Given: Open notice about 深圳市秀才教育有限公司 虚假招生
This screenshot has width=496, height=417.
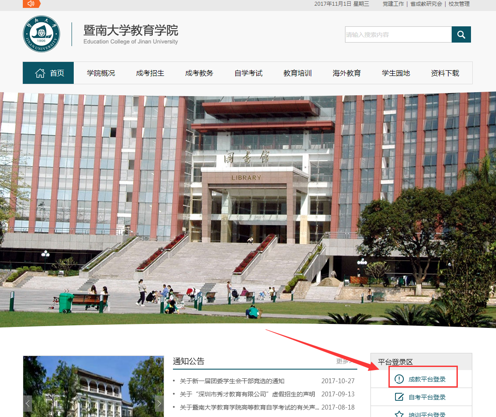Looking at the screenshot, I should coord(248,394).
